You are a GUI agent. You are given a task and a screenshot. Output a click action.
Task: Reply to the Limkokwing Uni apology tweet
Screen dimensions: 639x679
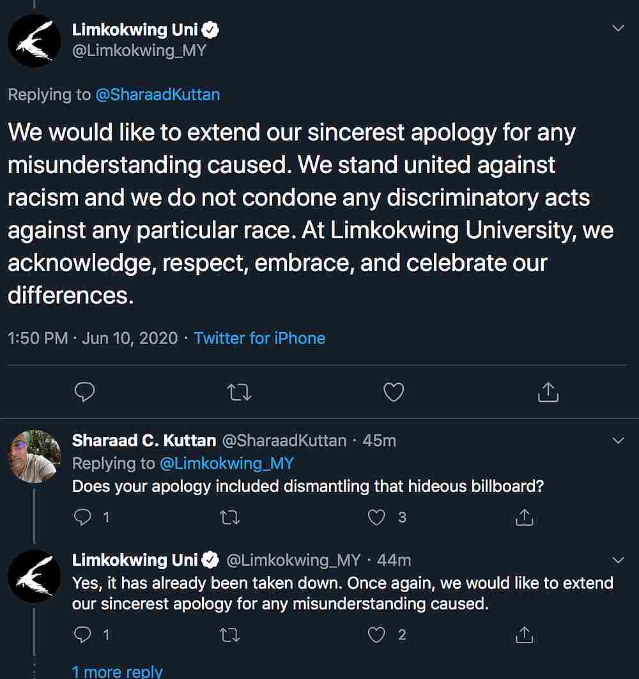pos(84,392)
